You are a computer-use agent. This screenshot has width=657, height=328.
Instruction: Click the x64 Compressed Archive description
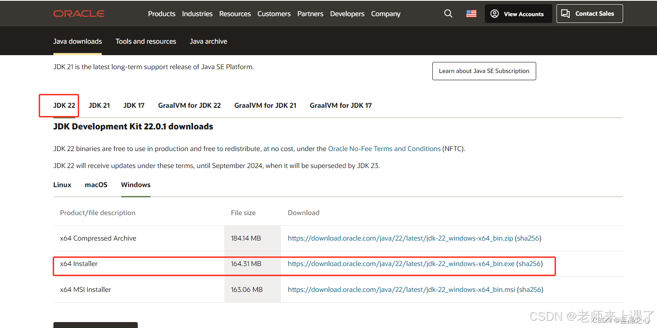coord(98,238)
